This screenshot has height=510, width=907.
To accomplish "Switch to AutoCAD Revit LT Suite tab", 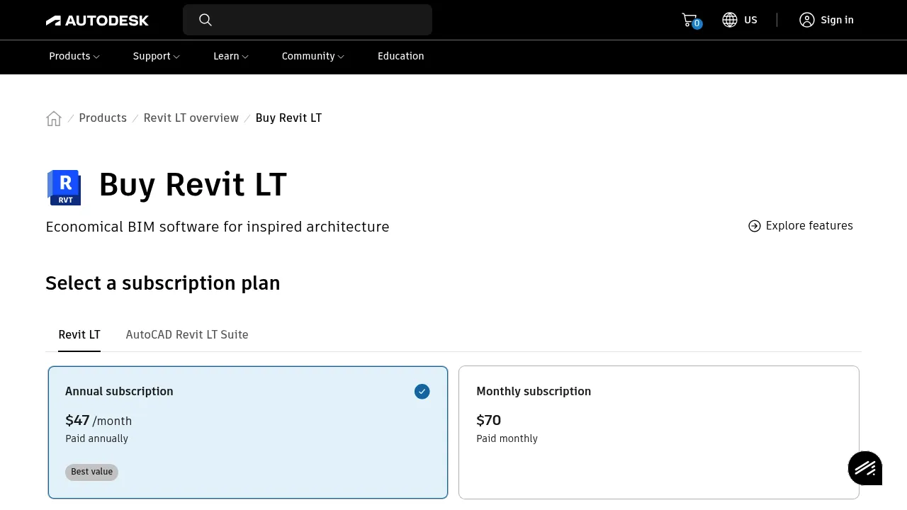I will [187, 335].
